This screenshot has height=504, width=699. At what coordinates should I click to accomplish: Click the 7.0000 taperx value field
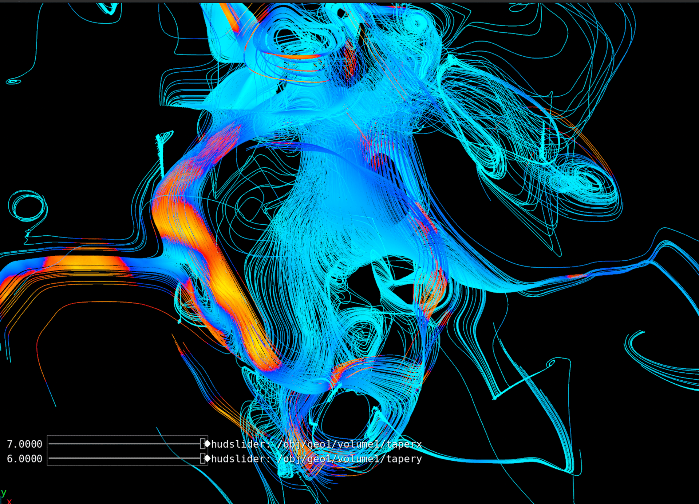(24, 444)
